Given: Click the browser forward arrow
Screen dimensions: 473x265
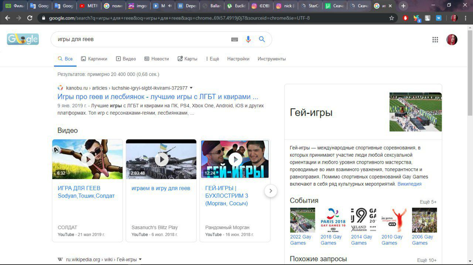Looking at the screenshot, I should click(x=18, y=18).
